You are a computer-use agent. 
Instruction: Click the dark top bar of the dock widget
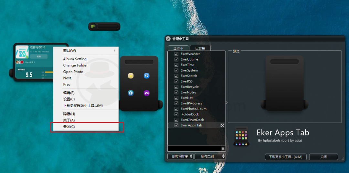pyautogui.click(x=139, y=62)
